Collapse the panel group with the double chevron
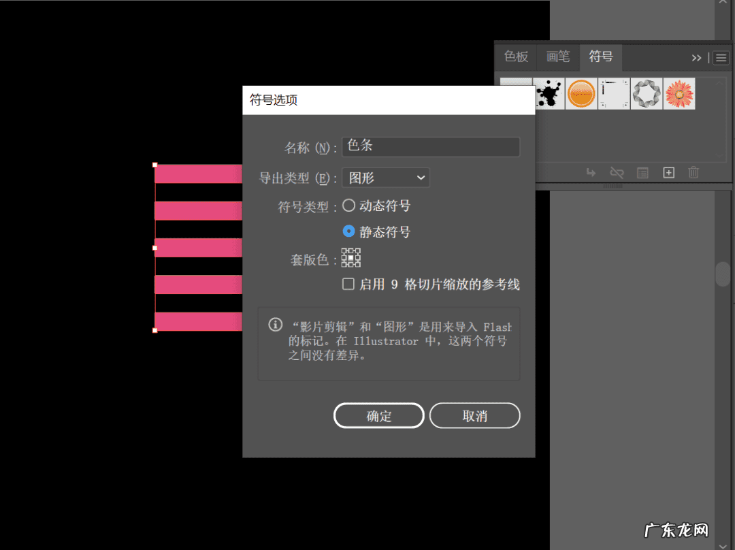The height and width of the screenshot is (550, 735). (x=696, y=57)
